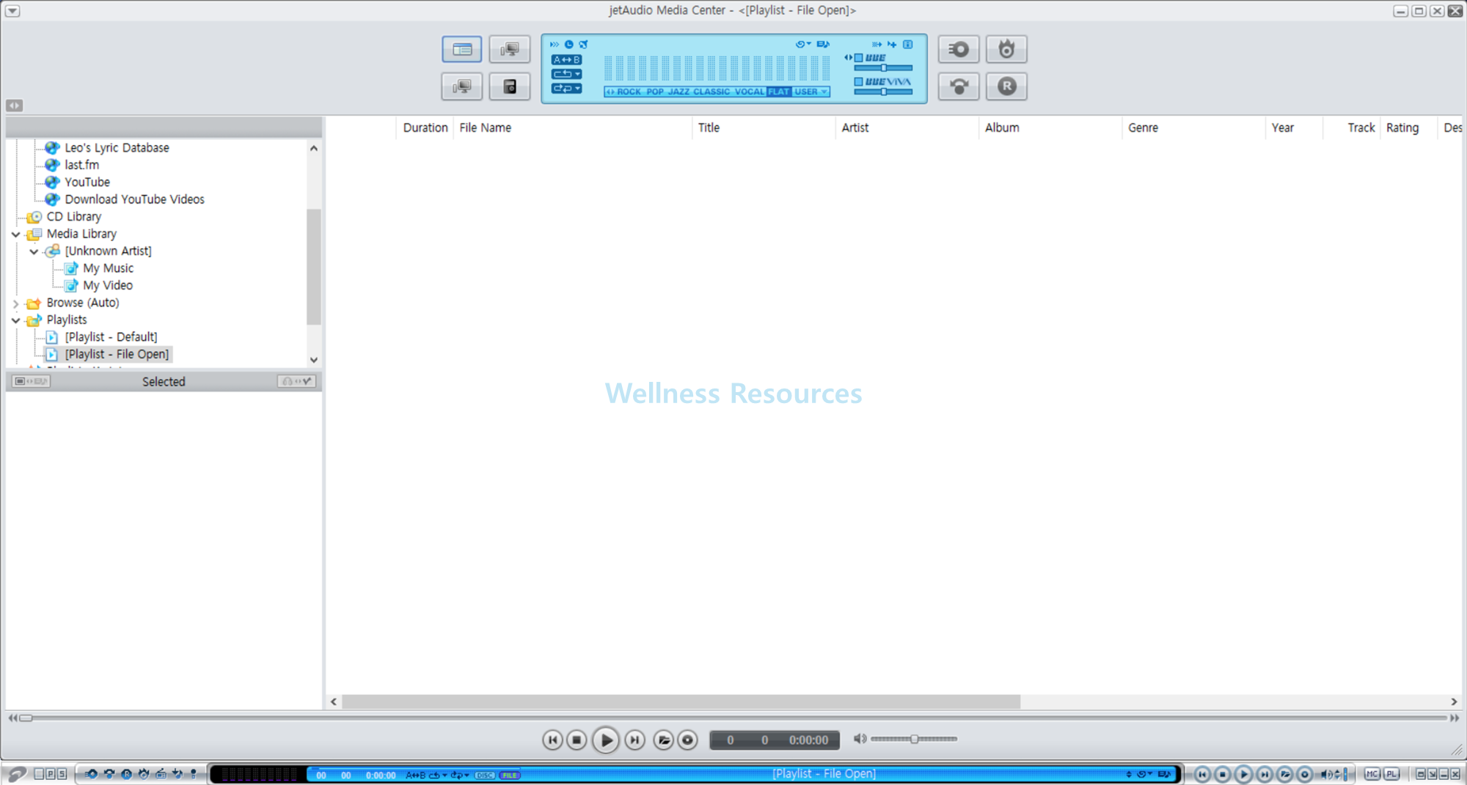Select the JAZZ equalizer preset
The height and width of the screenshot is (785, 1467).
coord(678,92)
